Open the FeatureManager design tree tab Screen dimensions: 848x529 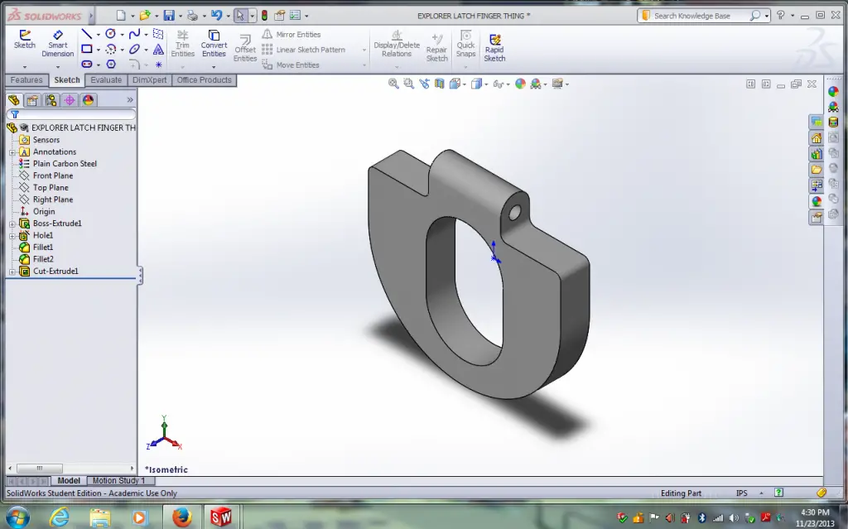(13, 100)
